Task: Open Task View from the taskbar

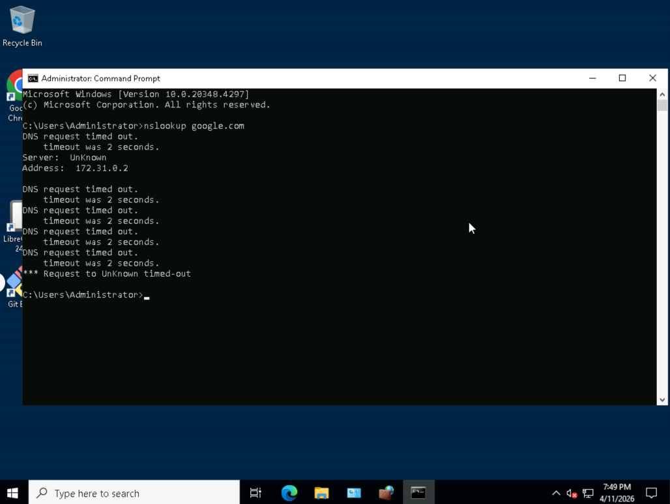Action: [x=255, y=493]
